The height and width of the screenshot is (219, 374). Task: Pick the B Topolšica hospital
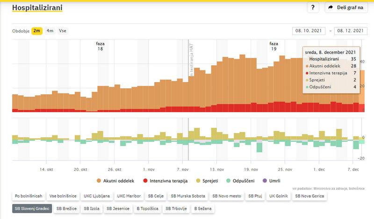pos(147,209)
